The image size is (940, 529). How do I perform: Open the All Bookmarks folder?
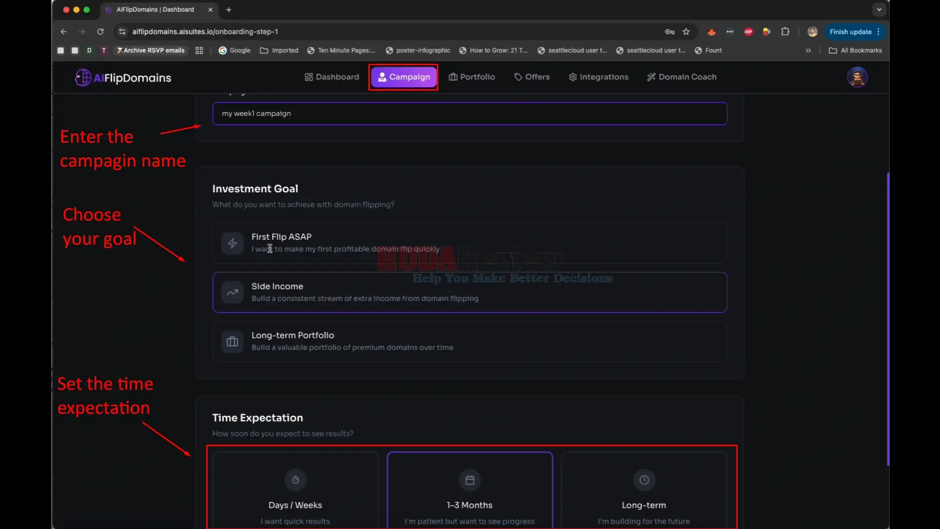coord(855,50)
